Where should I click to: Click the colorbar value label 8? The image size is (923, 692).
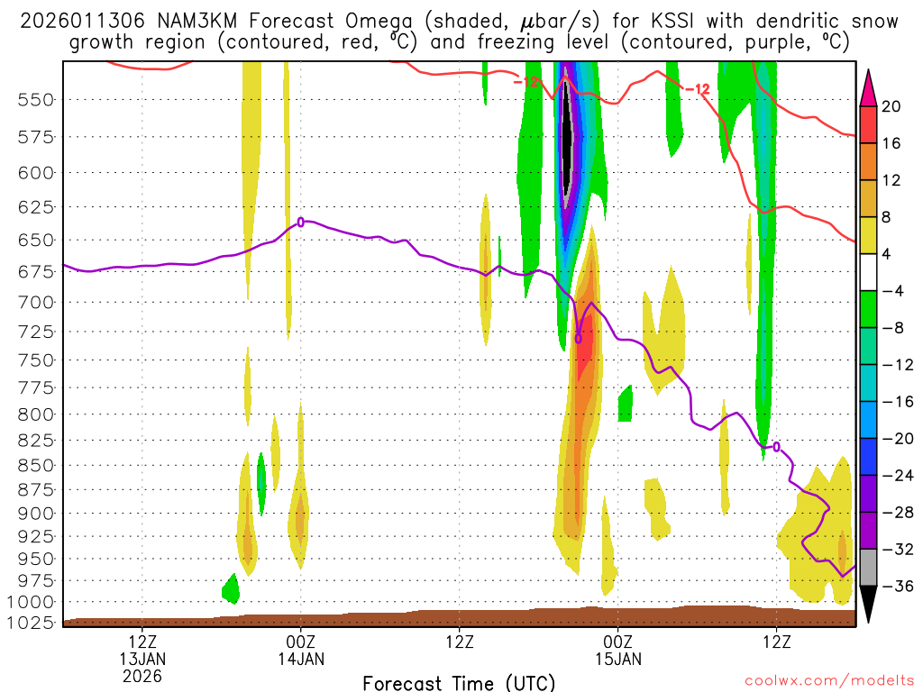pyautogui.click(x=887, y=217)
